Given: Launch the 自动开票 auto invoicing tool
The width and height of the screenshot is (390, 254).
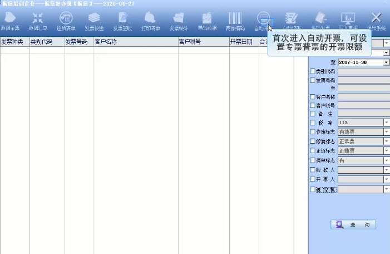Looking at the screenshot, I should tap(263, 21).
